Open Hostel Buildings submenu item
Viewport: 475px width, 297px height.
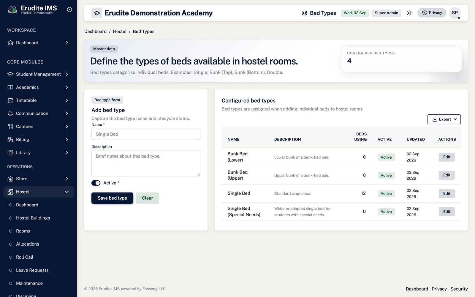[39, 218]
